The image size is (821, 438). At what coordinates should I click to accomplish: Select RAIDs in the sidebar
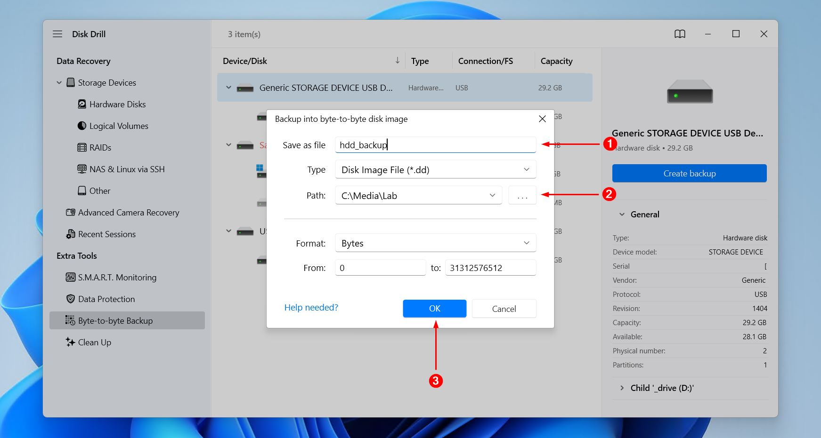100,148
